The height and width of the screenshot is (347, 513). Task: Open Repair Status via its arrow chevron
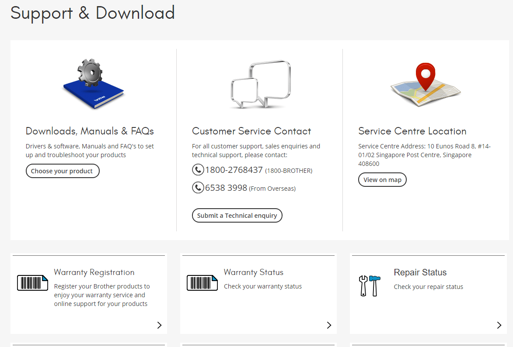click(499, 325)
